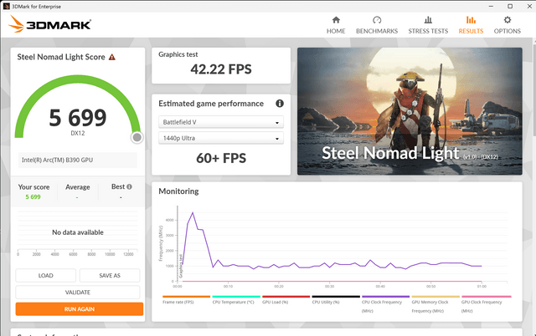Click the DX12 label under the score
This screenshot has height=336, width=536.
pyautogui.click(x=78, y=133)
